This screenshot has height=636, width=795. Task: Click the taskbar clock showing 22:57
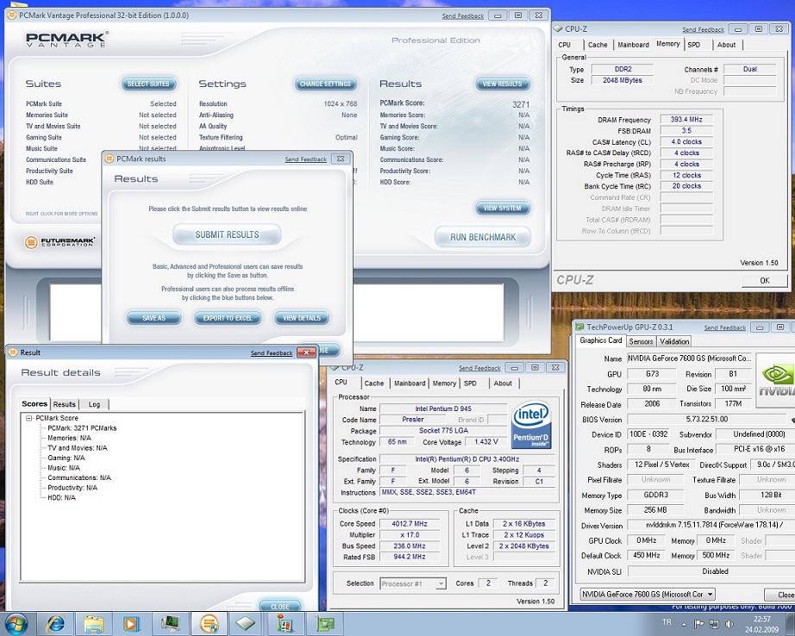(x=761, y=619)
